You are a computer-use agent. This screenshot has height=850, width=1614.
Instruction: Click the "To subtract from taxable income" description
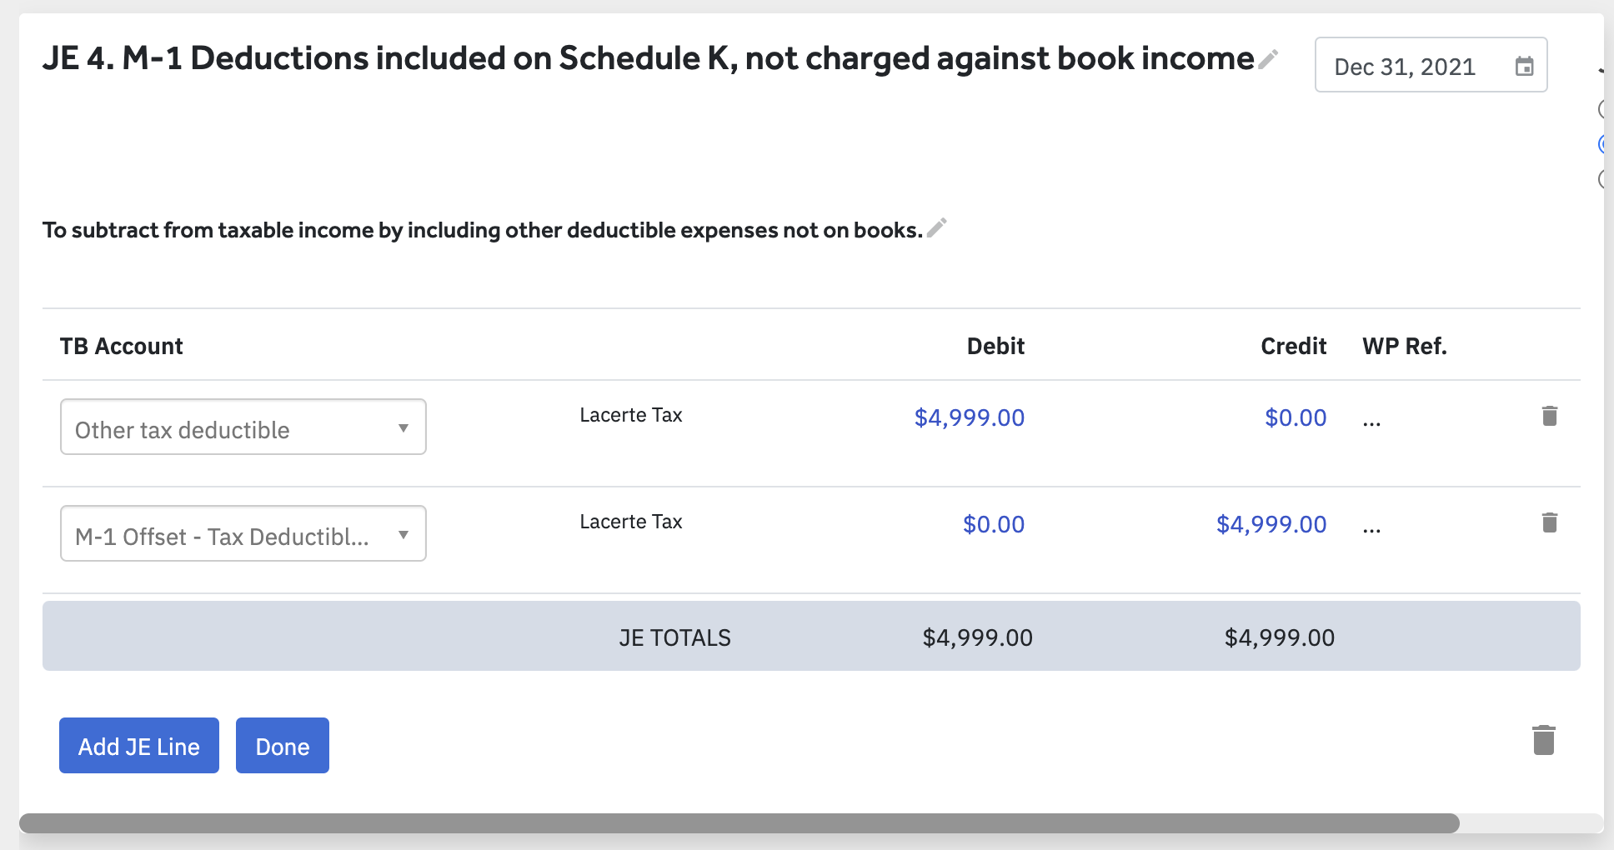482,230
